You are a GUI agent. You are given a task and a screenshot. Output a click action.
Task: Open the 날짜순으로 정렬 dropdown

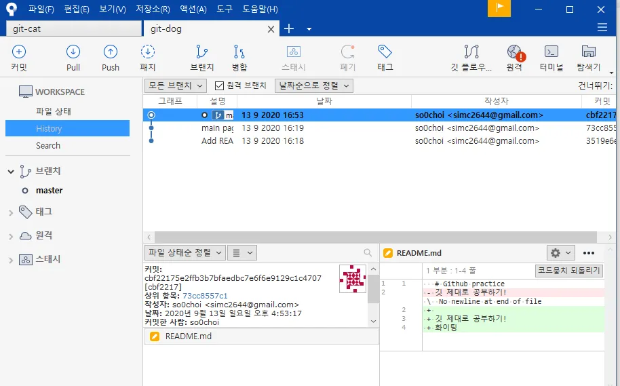point(314,85)
